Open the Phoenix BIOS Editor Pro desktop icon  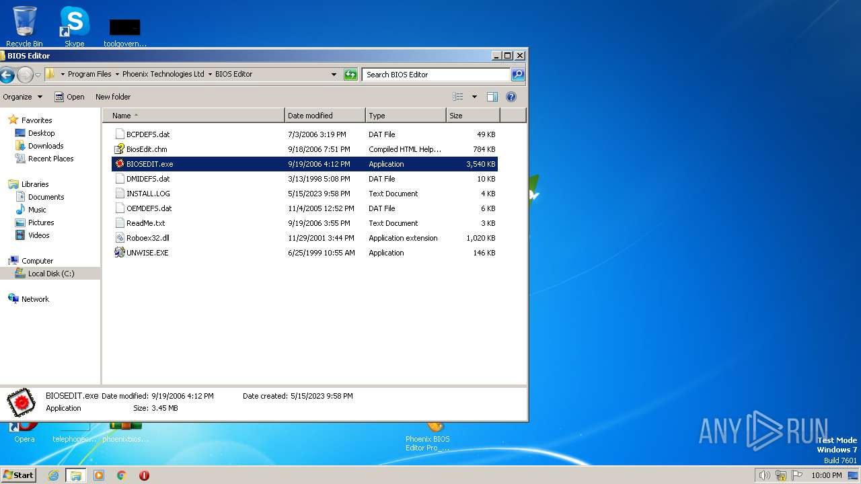click(x=428, y=437)
